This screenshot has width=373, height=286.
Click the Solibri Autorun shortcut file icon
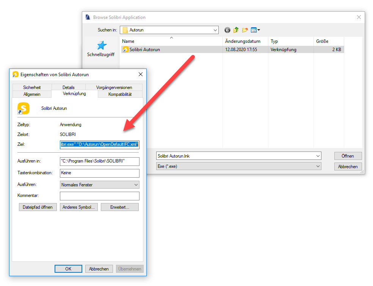(125, 50)
